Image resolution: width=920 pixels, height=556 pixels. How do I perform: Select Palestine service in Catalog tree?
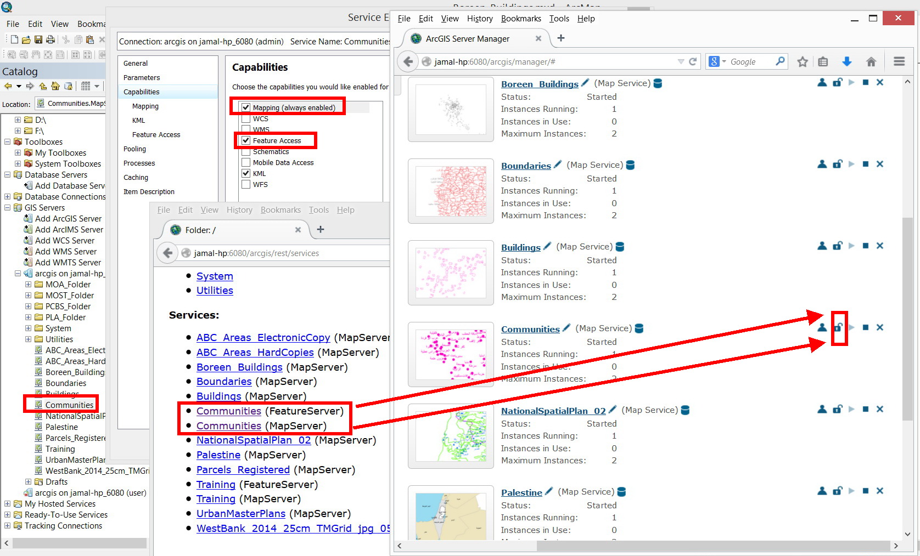(61, 427)
